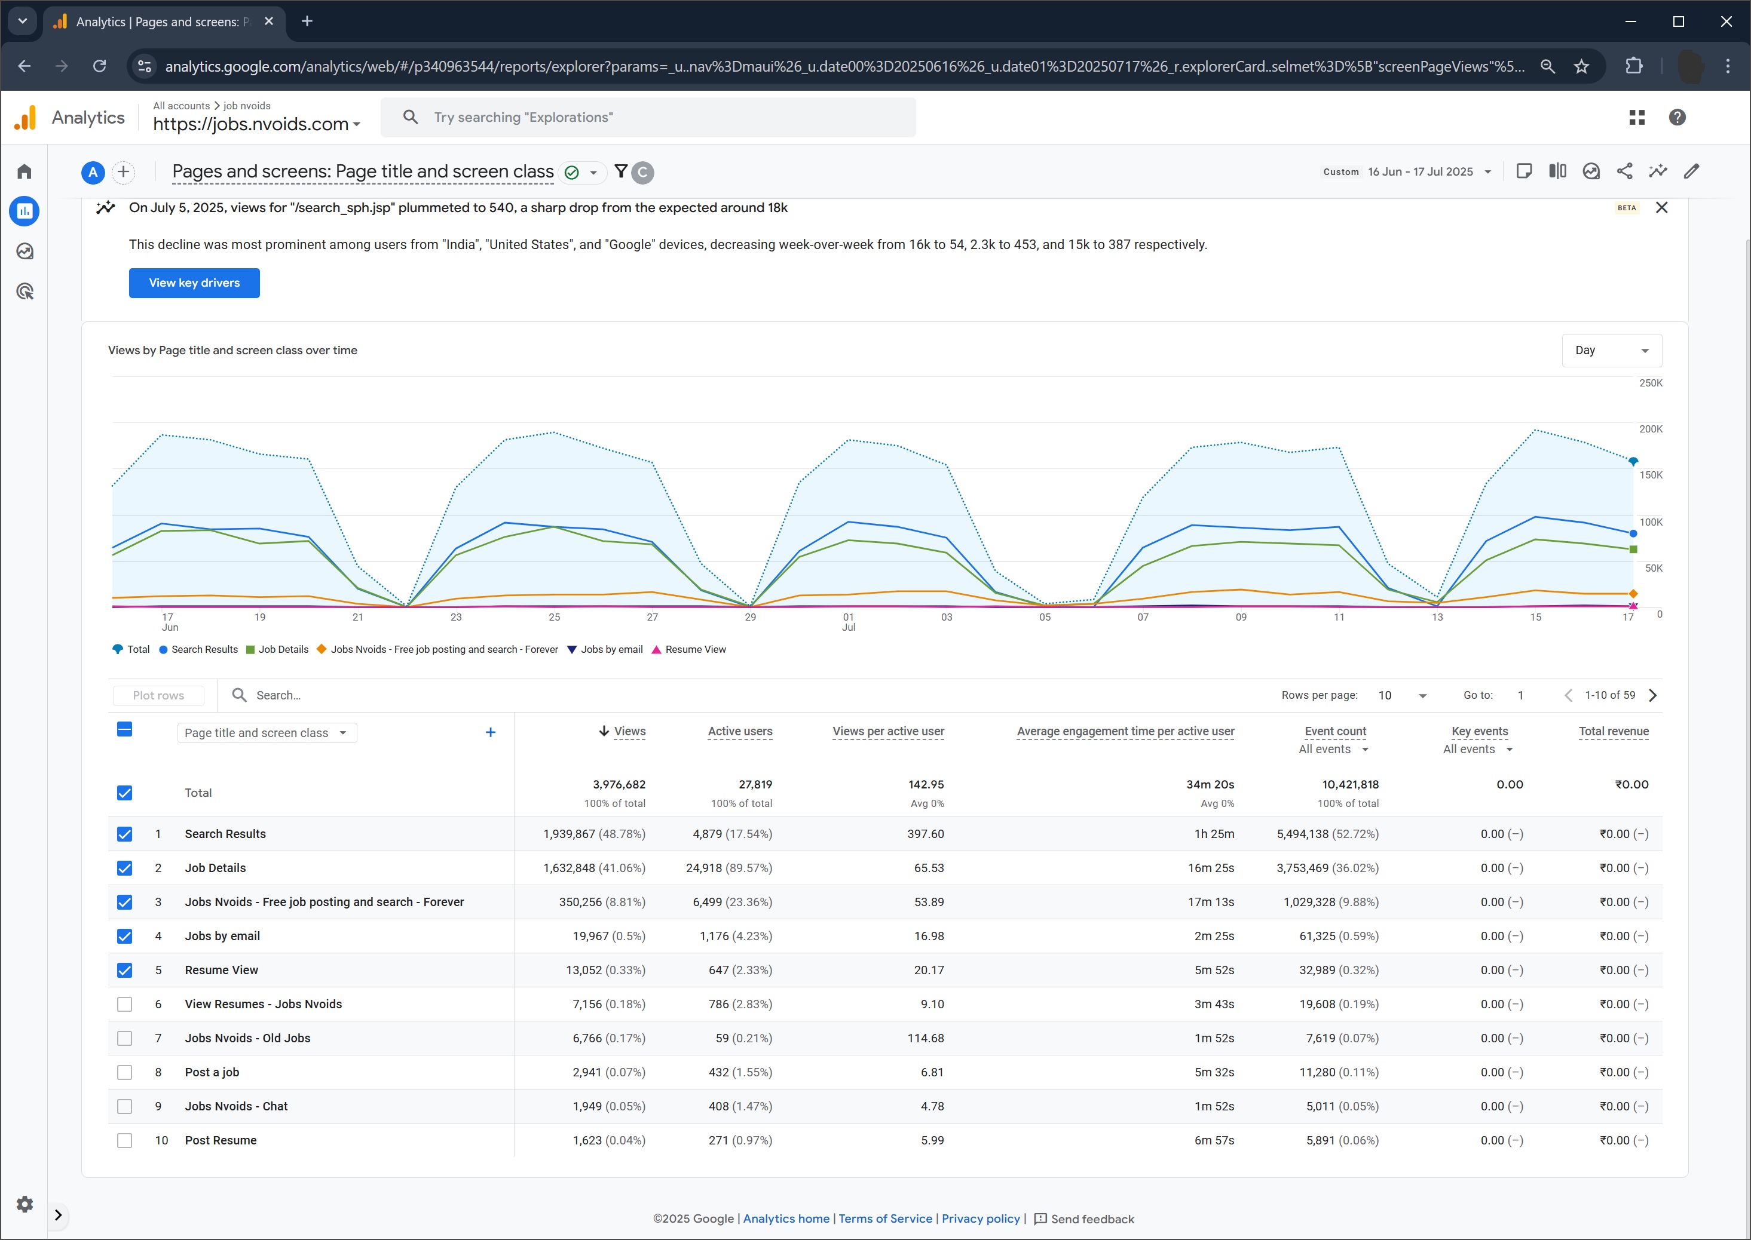Click the Insights sparkline icon in toolbar
The height and width of the screenshot is (1240, 1751).
[x=1658, y=171]
